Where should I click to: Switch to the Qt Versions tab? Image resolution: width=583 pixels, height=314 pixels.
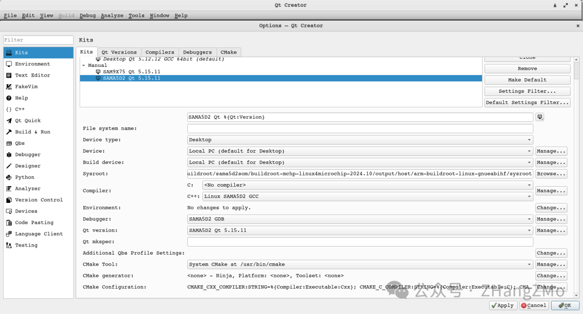click(x=119, y=52)
